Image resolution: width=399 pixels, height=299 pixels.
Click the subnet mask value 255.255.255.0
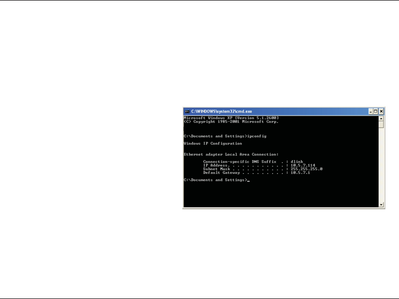click(x=306, y=169)
